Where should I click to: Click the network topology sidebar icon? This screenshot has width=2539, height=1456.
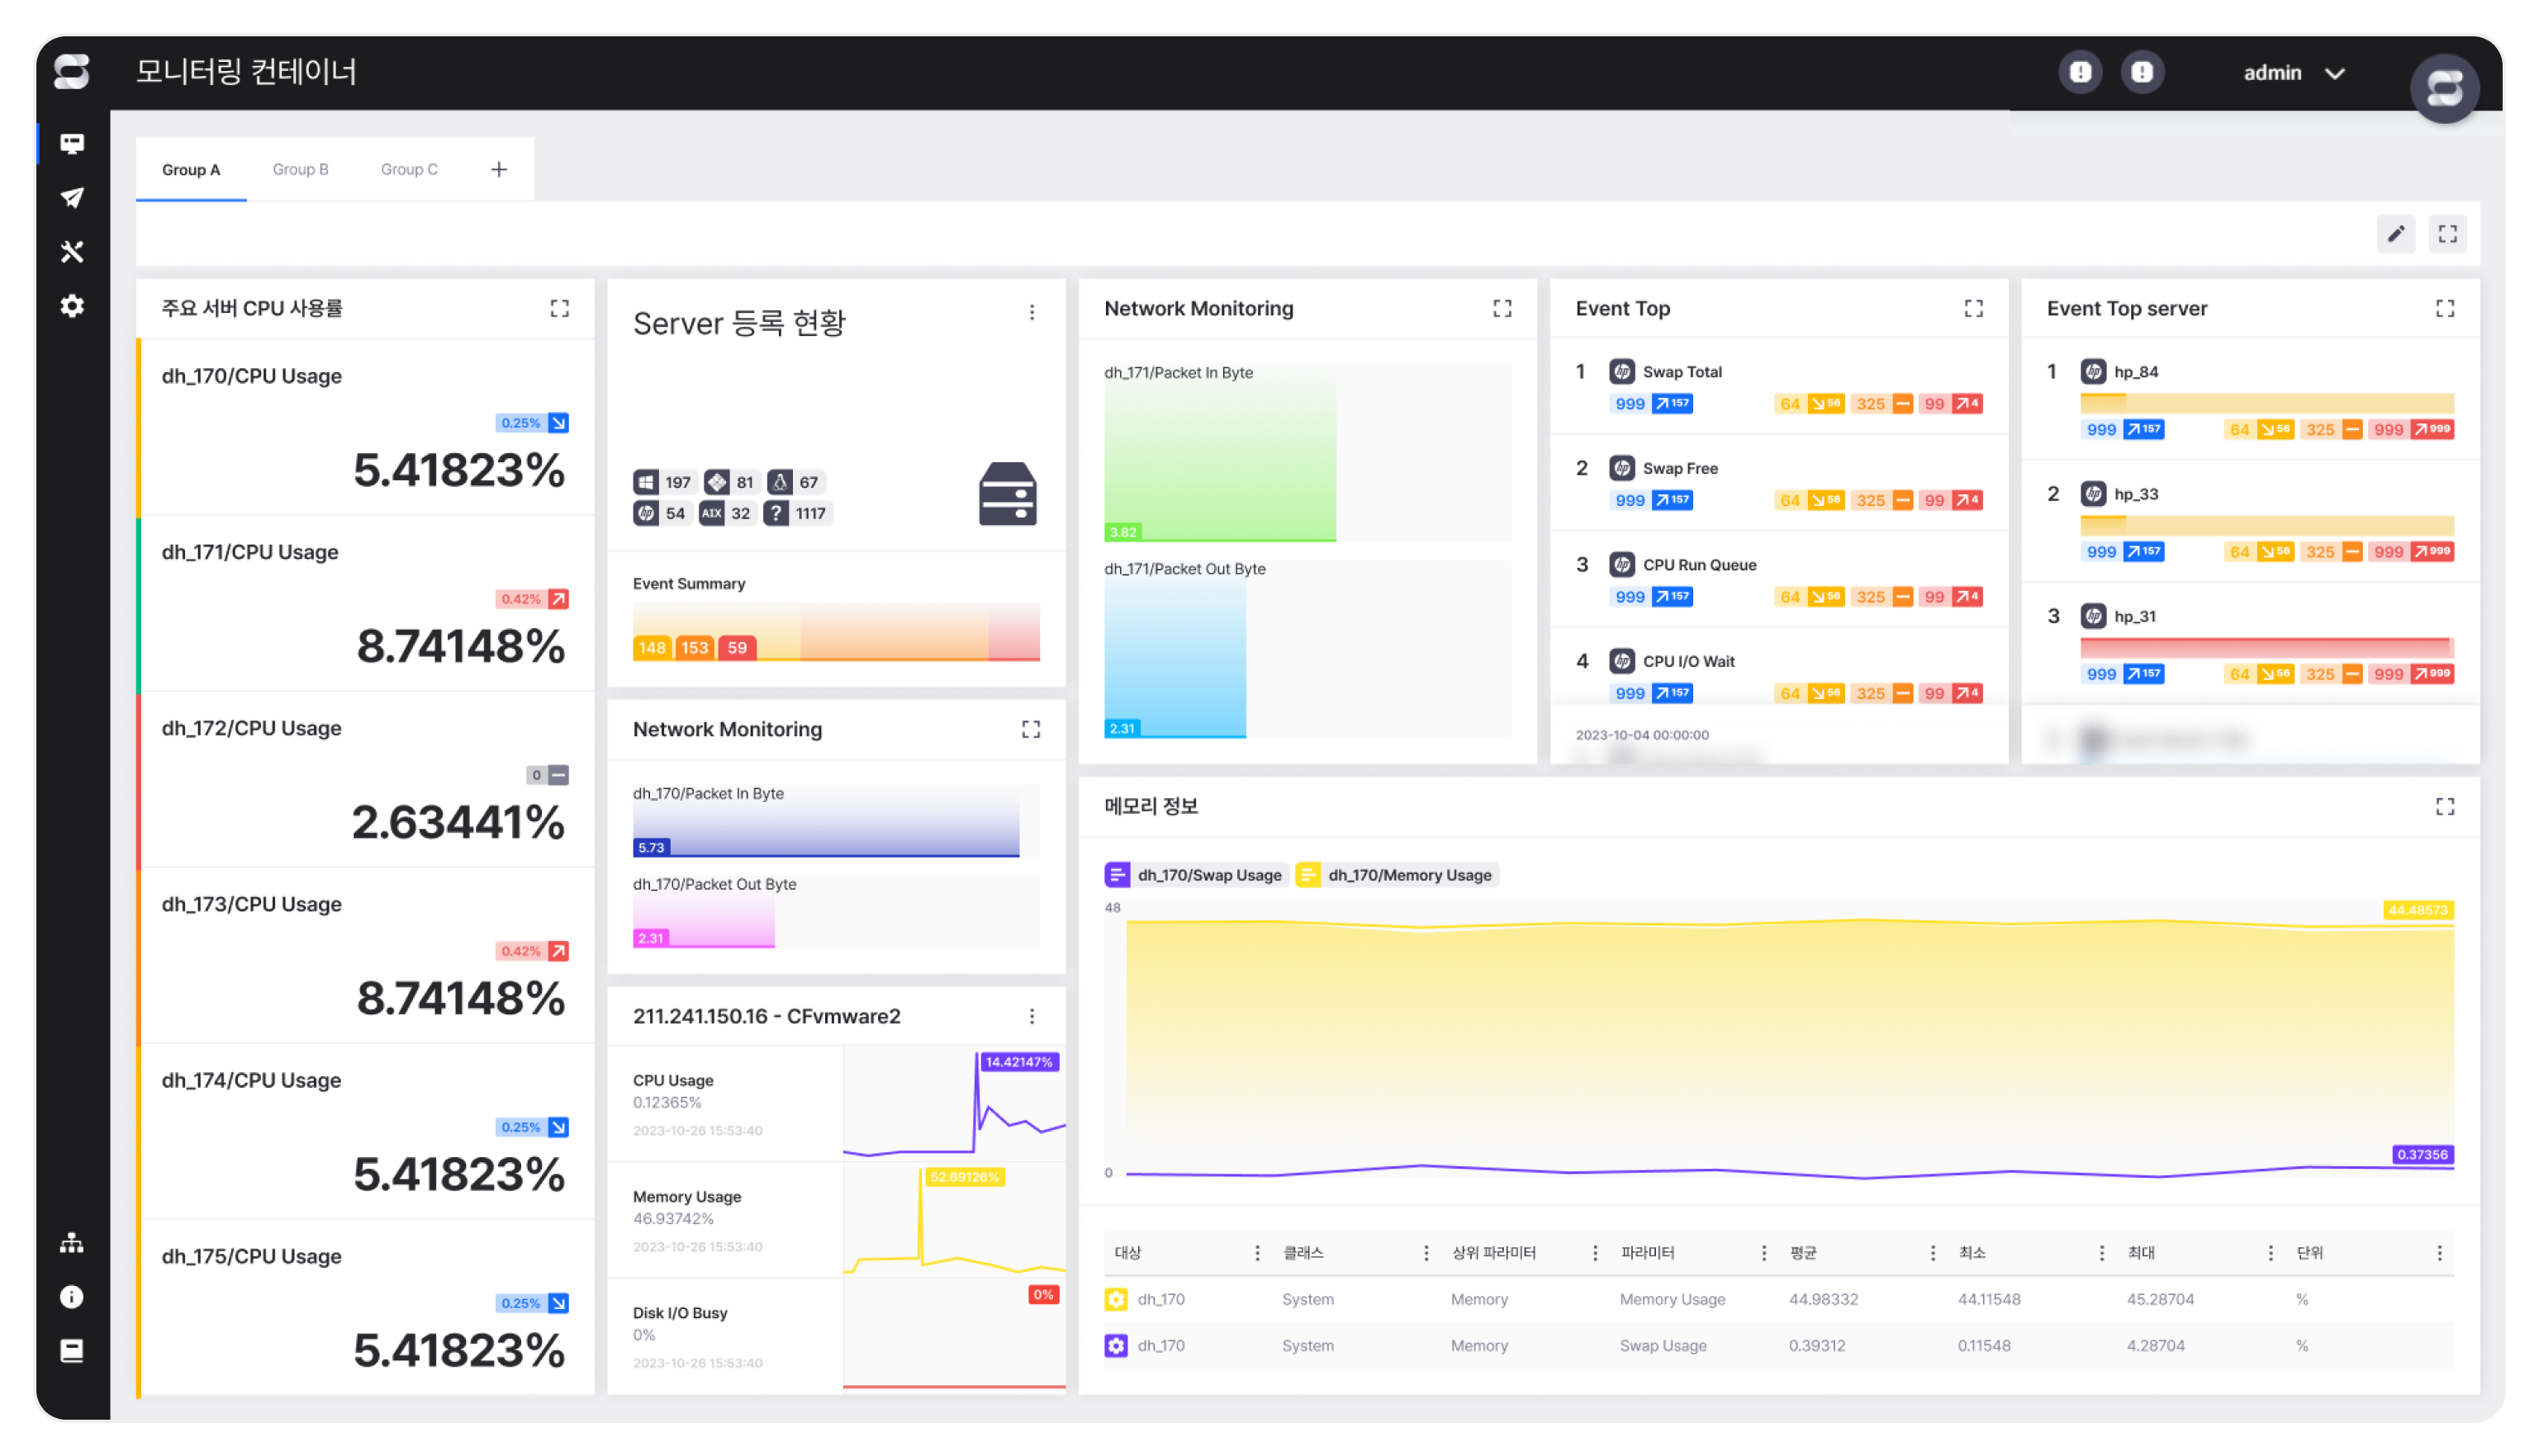[x=72, y=1243]
